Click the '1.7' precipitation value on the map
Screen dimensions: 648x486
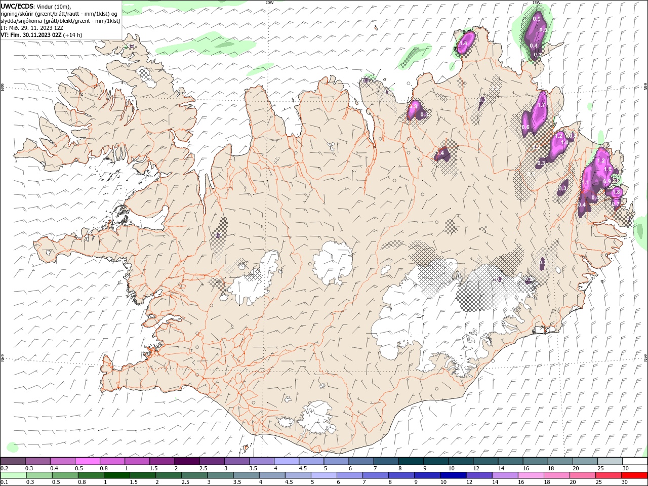click(541, 105)
